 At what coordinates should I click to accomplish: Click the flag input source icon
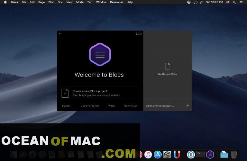228,2
